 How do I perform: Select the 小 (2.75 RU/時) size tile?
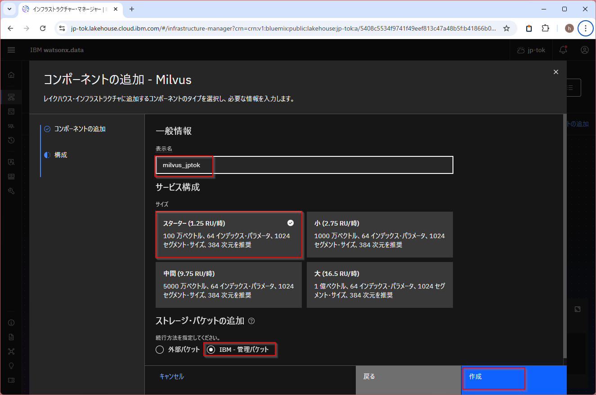[380, 235]
